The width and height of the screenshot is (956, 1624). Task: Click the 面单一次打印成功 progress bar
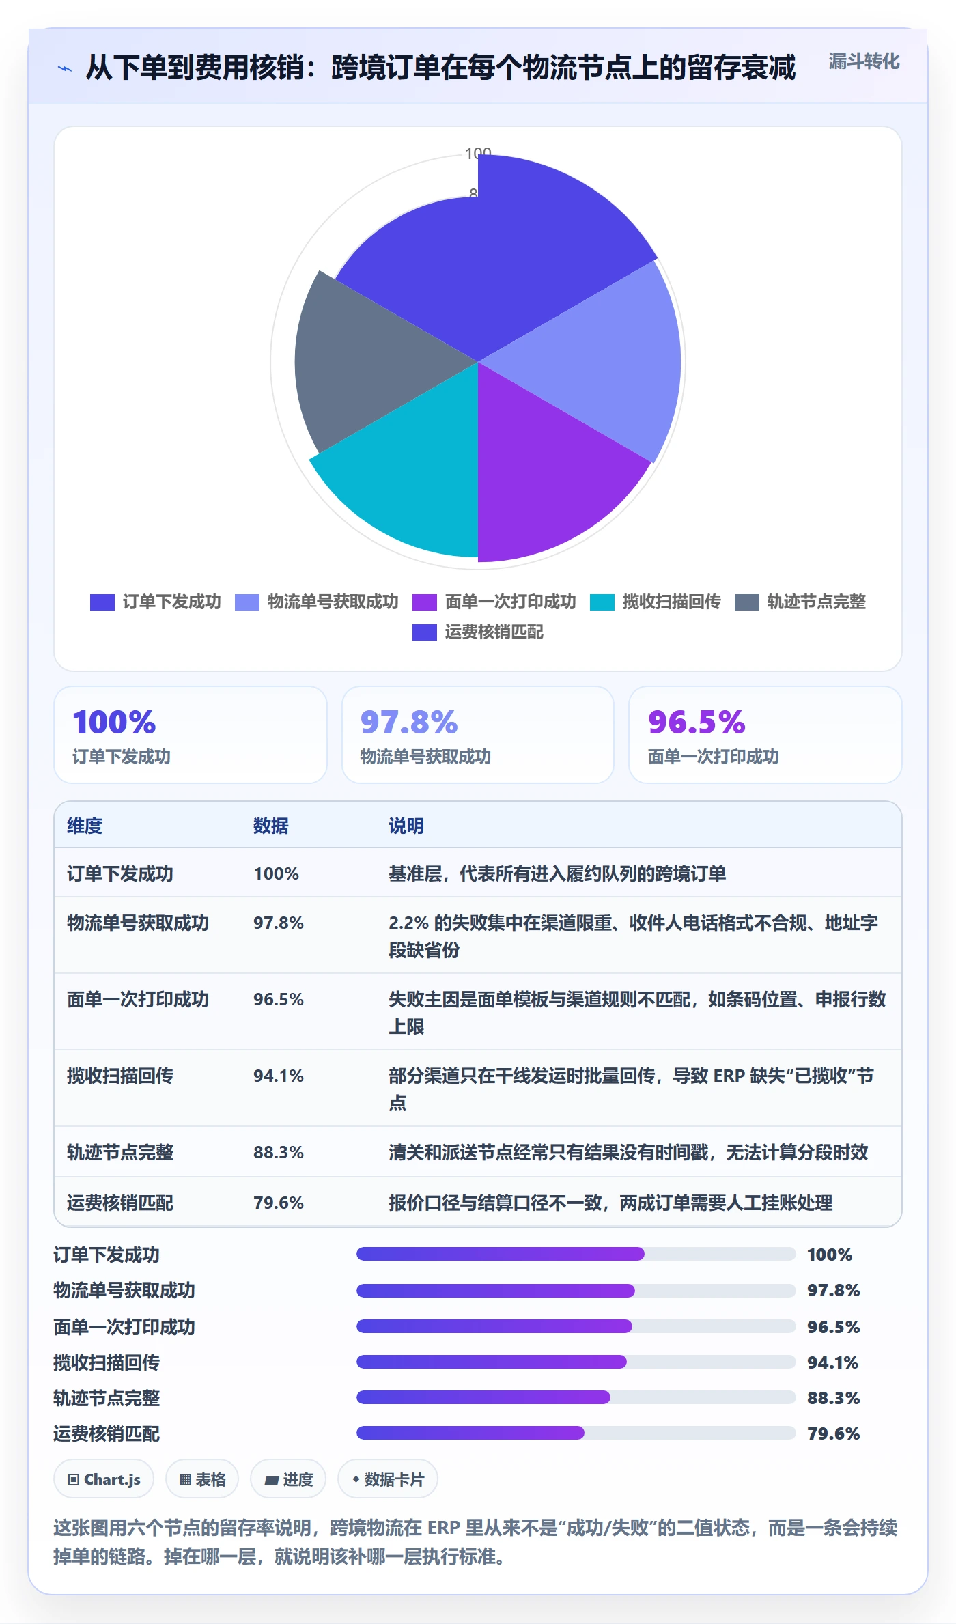(576, 1326)
